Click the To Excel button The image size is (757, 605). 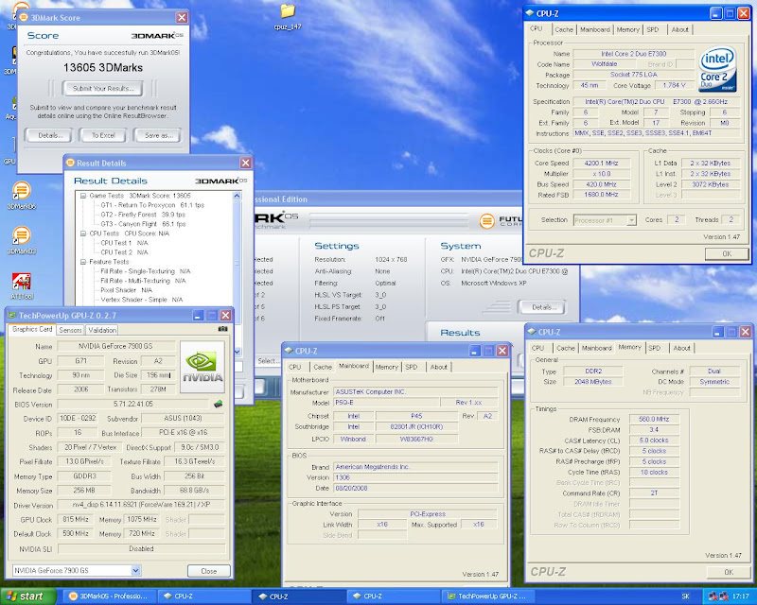click(x=102, y=135)
